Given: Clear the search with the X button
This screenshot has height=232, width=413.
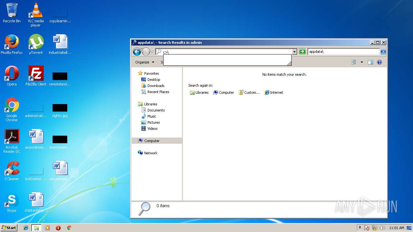Looking at the screenshot, I should pos(383,52).
